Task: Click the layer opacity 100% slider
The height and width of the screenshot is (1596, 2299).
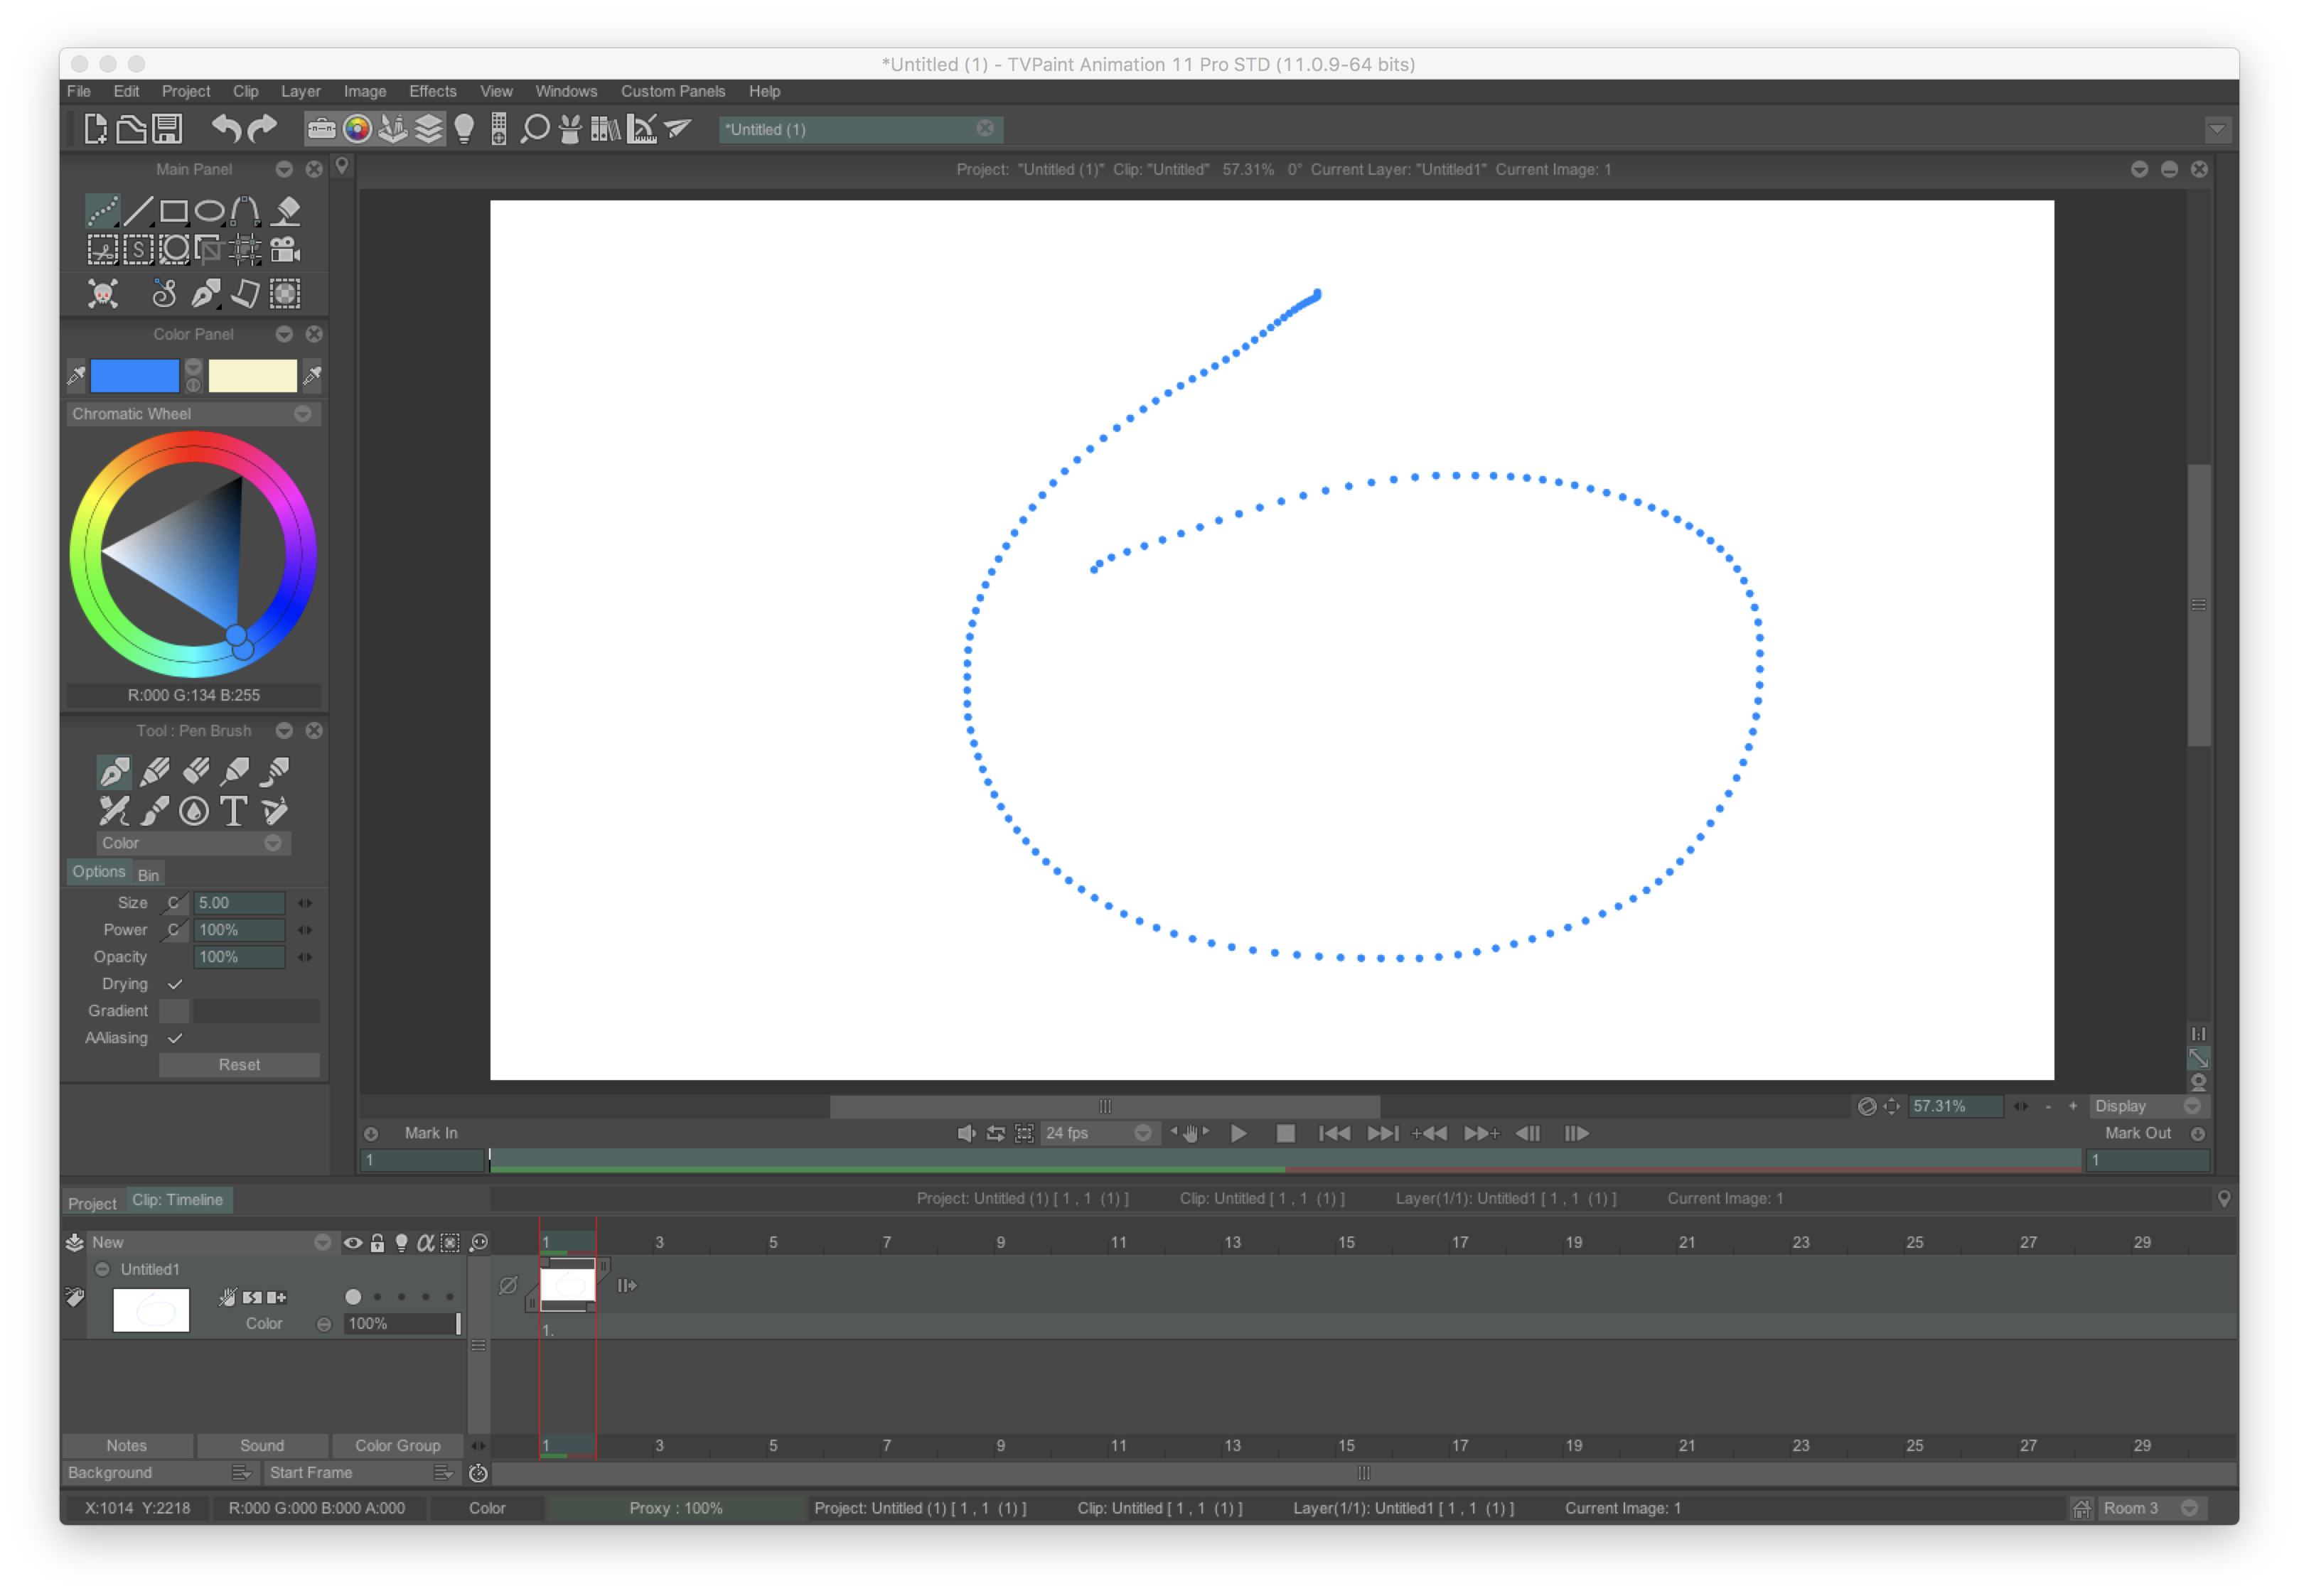Action: (402, 1324)
